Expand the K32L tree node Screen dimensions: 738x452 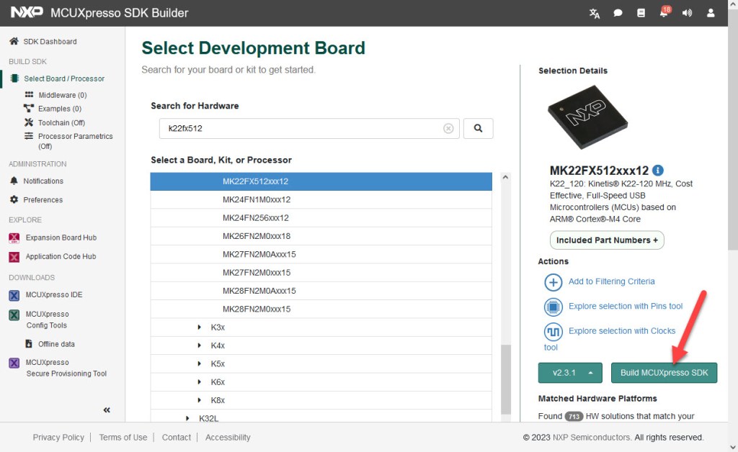[188, 418]
